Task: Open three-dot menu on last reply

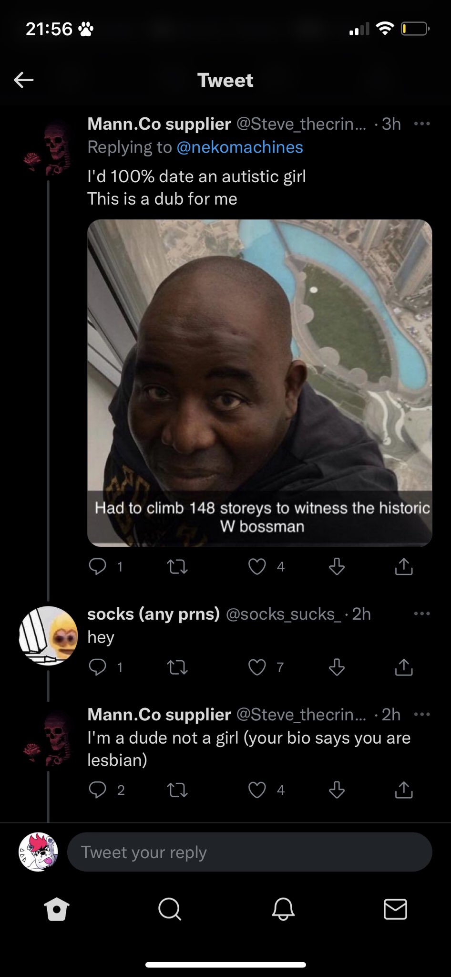Action: click(421, 714)
